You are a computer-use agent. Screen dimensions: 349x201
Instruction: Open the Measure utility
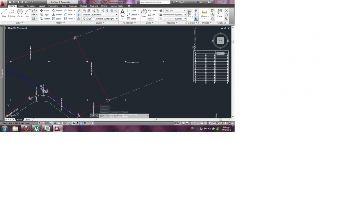(x=204, y=13)
